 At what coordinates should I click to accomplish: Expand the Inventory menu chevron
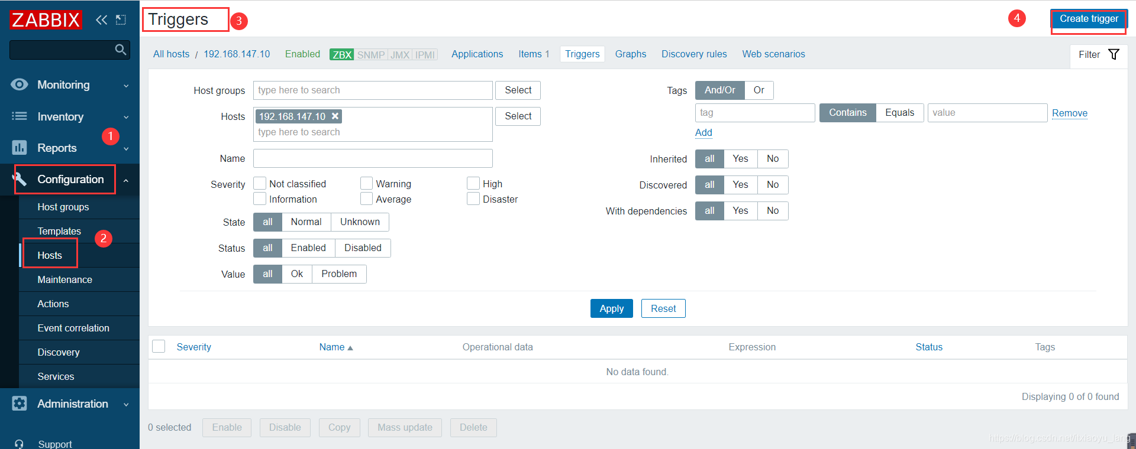126,117
